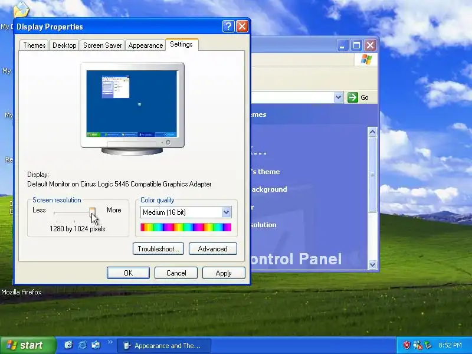Image resolution: width=472 pixels, height=354 pixels.
Task: Switch to the Appearance tab
Action: pos(145,45)
